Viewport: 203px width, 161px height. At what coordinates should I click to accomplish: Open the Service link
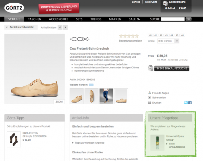136,2
